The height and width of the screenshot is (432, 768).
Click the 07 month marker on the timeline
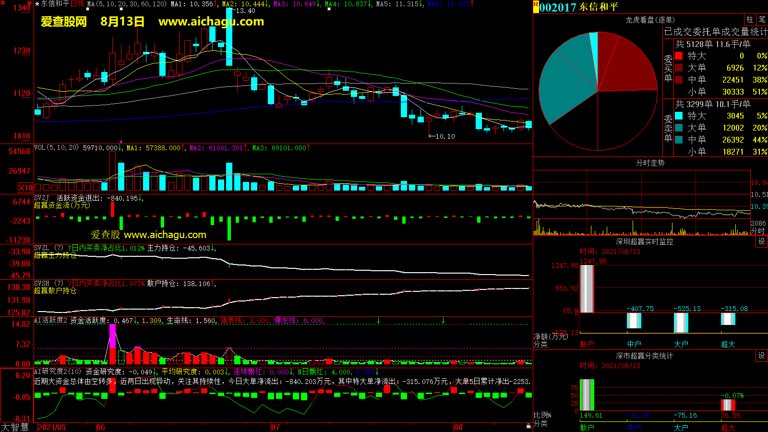point(275,427)
